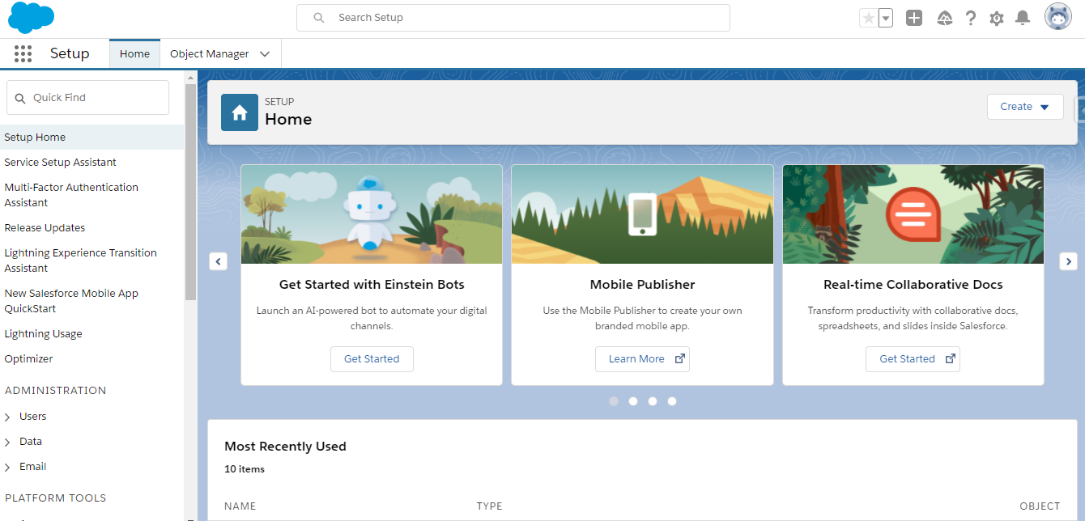This screenshot has height=521, width=1085.
Task: Select the first carousel page dot
Action: click(614, 401)
